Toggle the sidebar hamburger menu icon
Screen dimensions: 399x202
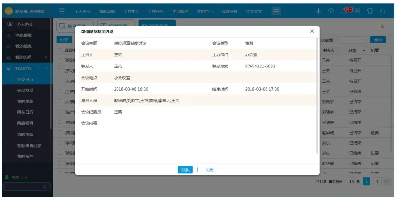tap(62, 11)
